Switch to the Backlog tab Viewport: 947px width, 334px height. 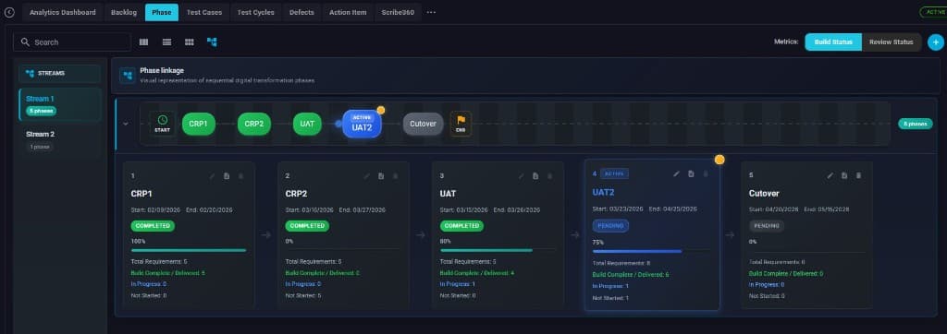coord(124,12)
